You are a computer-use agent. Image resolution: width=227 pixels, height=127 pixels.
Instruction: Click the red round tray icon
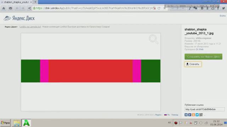tap(176, 123)
